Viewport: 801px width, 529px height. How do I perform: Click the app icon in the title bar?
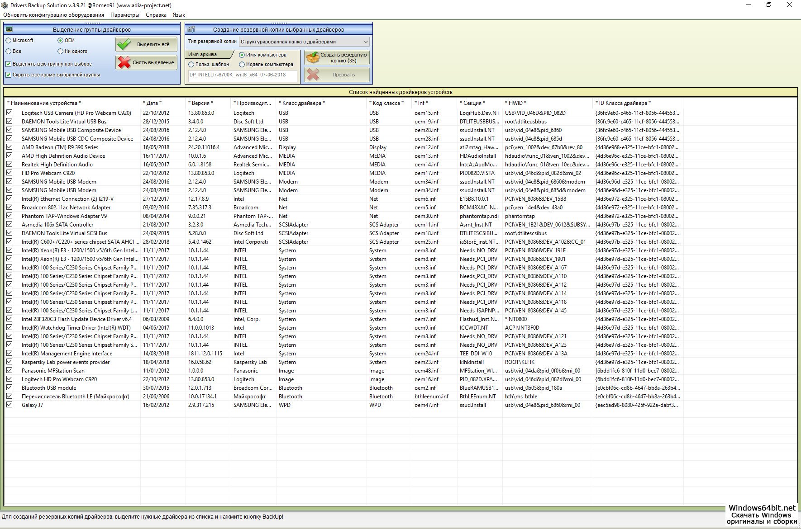(5, 5)
